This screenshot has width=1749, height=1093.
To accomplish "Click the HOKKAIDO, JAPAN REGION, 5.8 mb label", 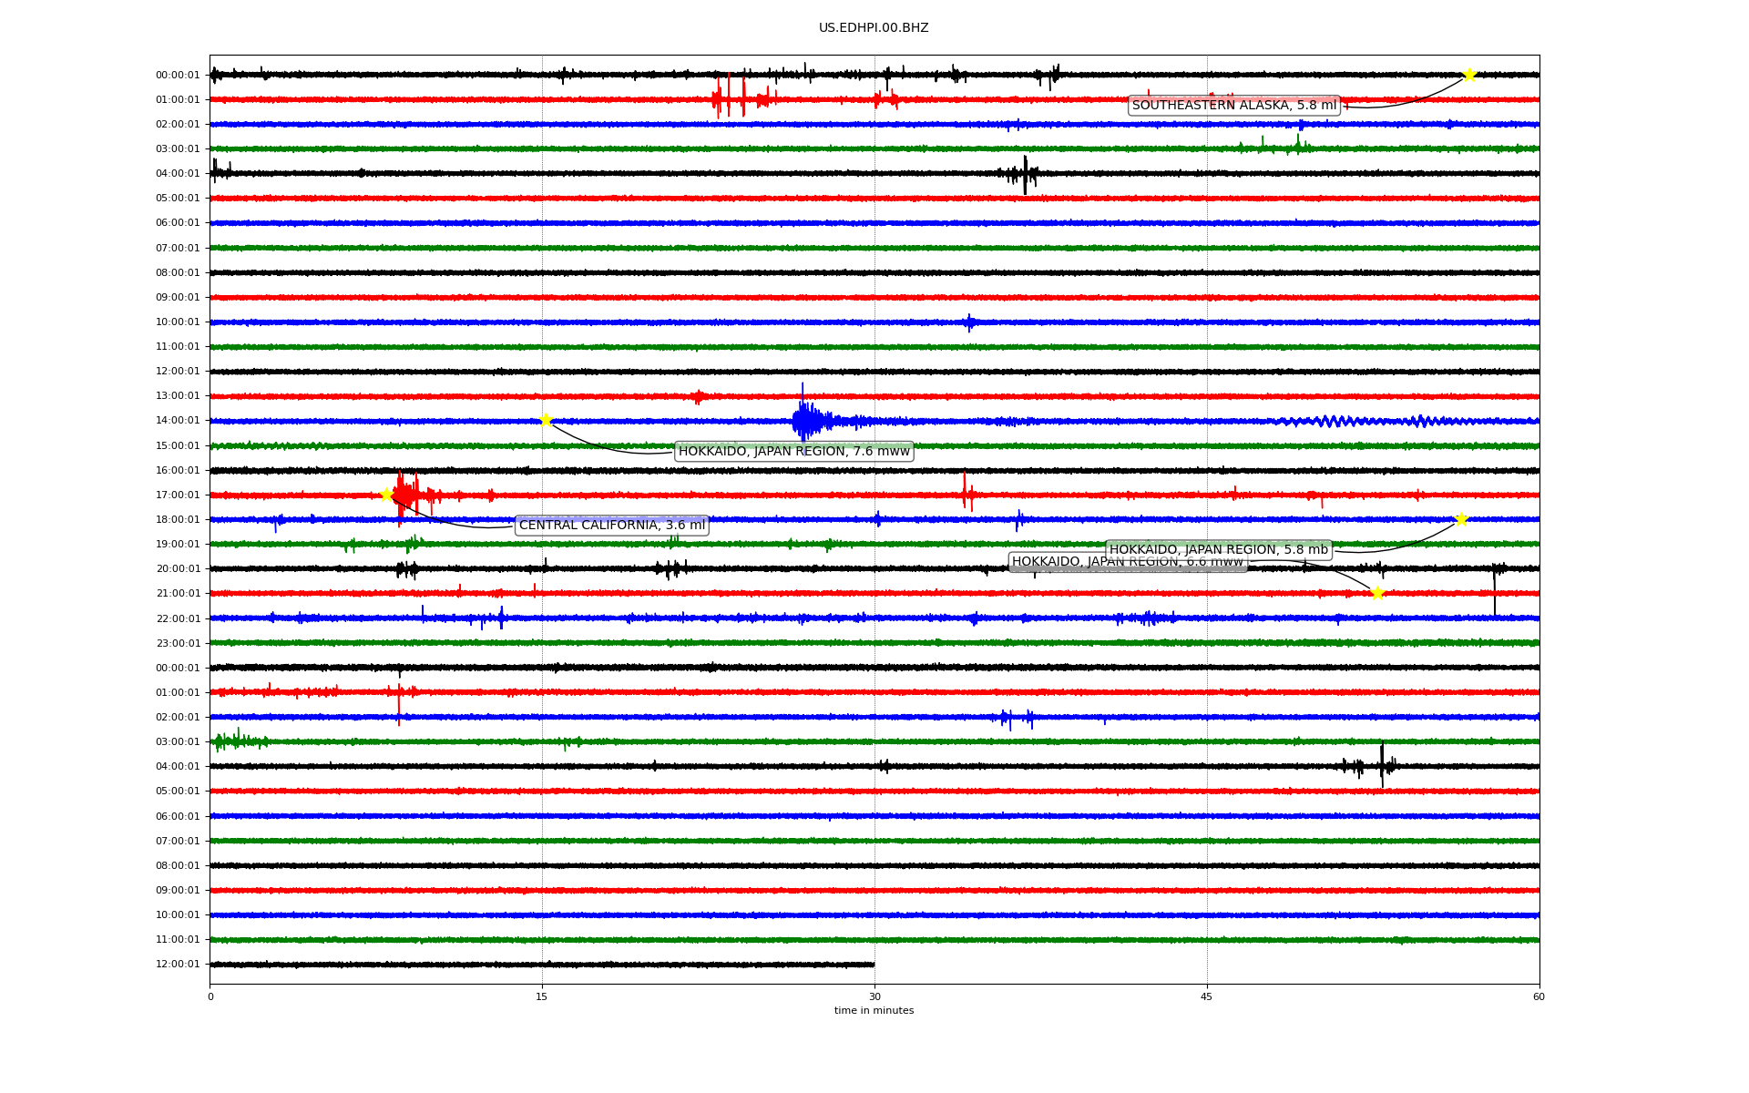I will [1218, 549].
